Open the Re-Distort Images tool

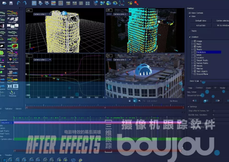coord(13,87)
